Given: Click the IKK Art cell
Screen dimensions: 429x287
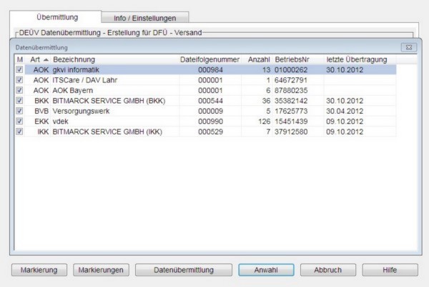Looking at the screenshot, I should 43,132.
